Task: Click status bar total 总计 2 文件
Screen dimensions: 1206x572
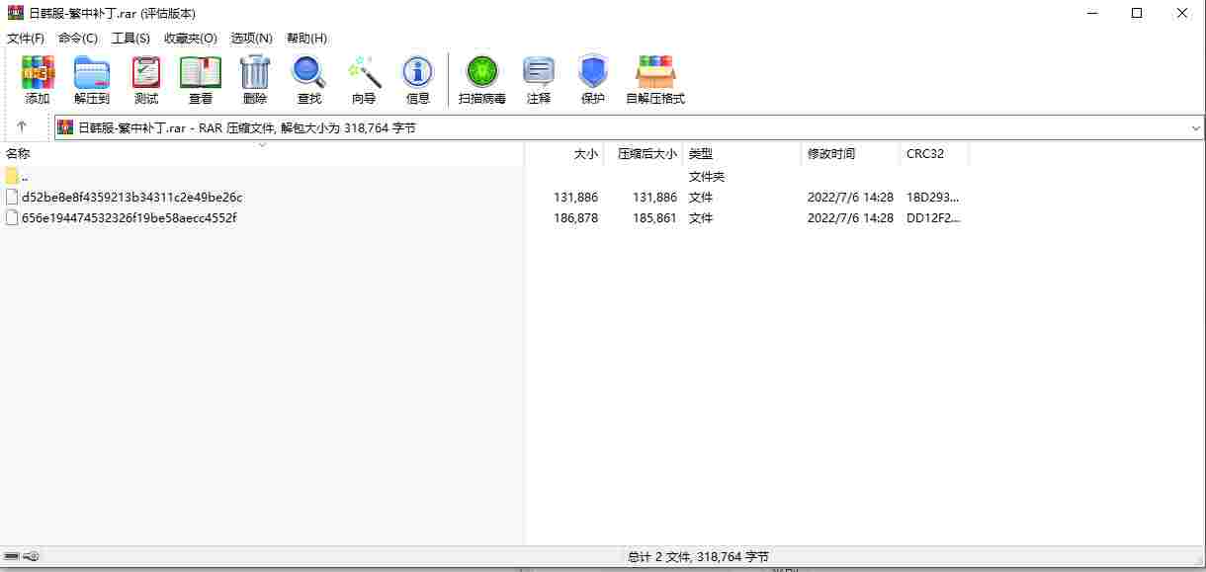Action: tap(698, 557)
